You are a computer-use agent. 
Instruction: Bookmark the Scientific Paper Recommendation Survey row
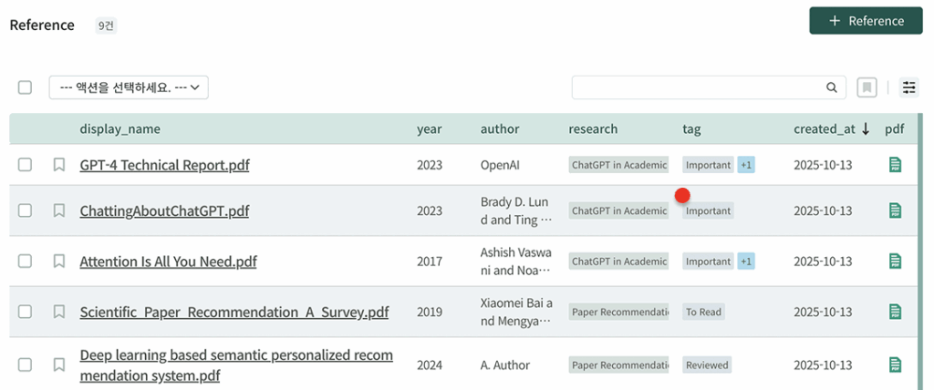click(x=59, y=312)
